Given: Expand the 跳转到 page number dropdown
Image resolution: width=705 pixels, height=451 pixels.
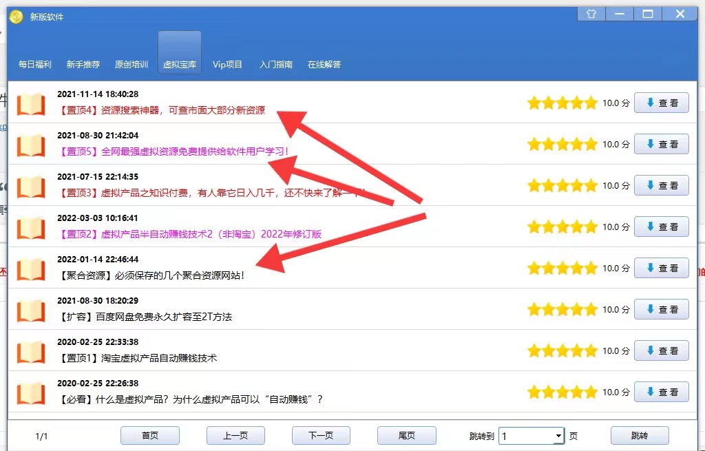Looking at the screenshot, I should 558,436.
